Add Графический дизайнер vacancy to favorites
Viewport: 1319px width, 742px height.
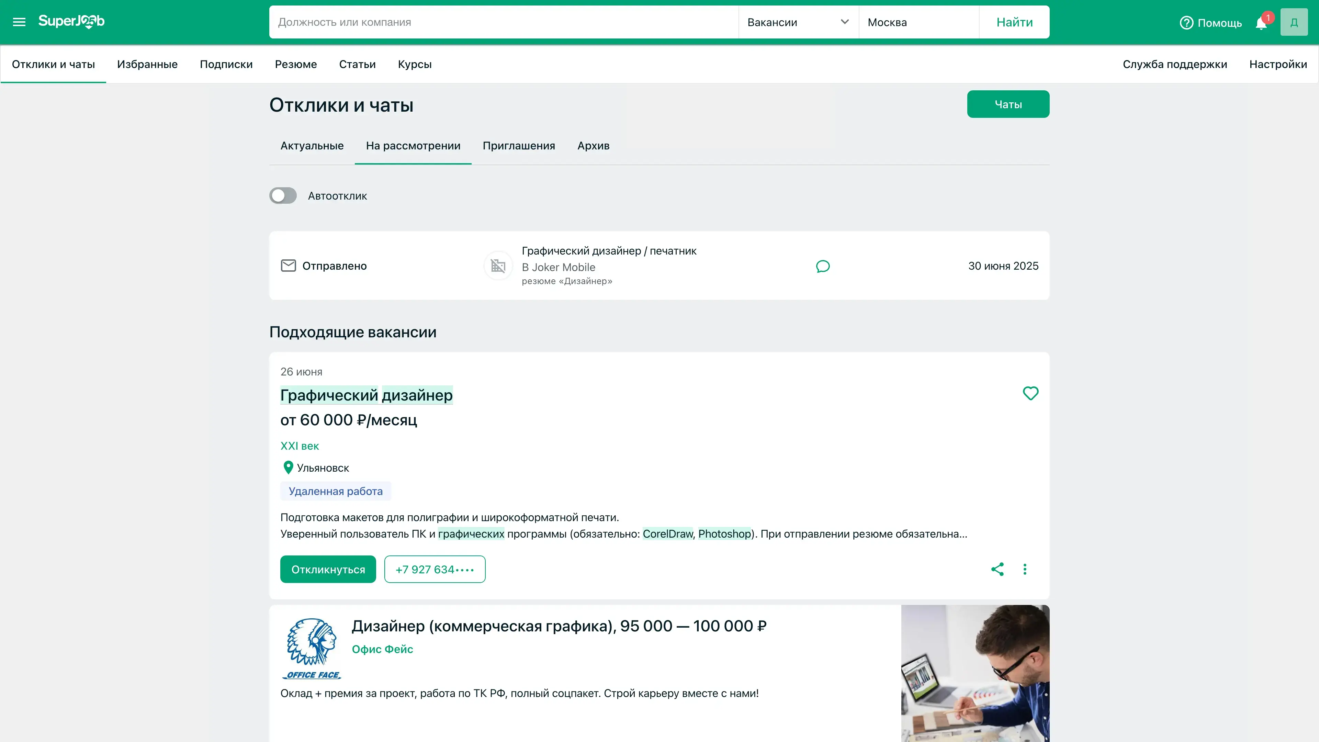[1030, 393]
